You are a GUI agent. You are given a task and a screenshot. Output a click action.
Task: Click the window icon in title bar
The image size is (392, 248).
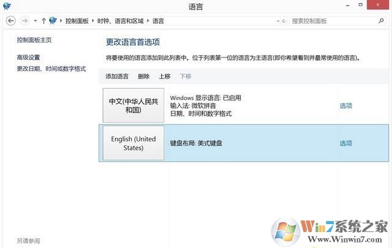(7, 6)
